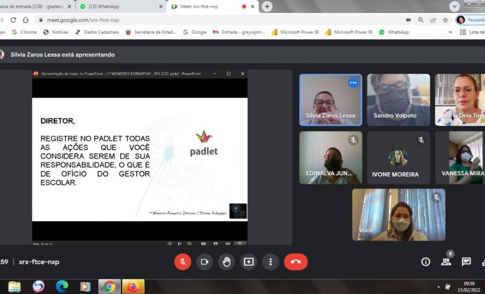485x294 pixels.
Task: Click the present screen icon
Action: coord(249,262)
